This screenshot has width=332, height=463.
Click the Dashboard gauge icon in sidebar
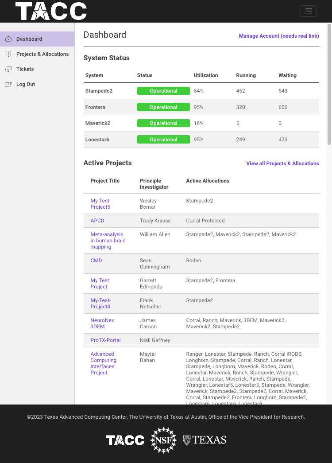[8, 39]
